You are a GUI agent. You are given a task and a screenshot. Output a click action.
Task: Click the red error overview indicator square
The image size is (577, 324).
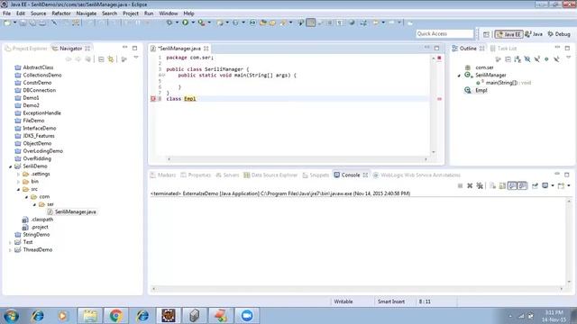click(x=439, y=58)
